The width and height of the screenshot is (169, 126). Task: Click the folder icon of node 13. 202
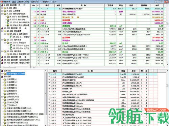point(5,31)
